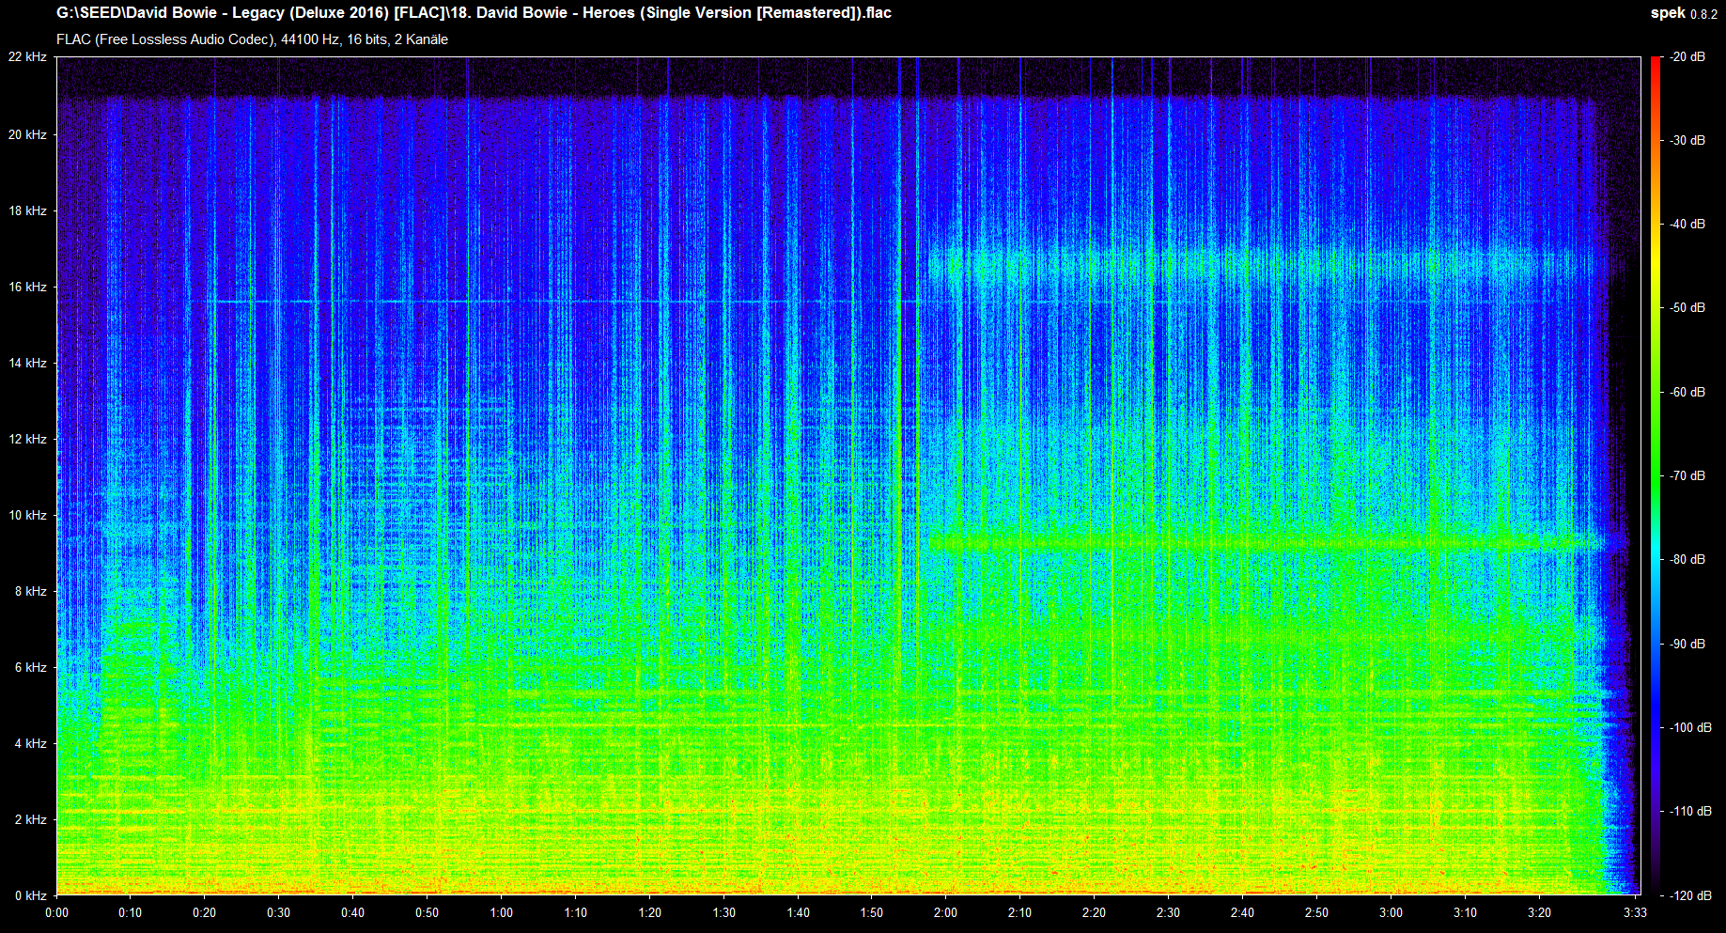Click the 3:33 end time marker
Screen dimensions: 1726x933
pos(1635,912)
